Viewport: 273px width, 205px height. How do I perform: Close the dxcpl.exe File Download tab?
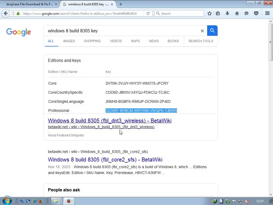click(56, 4)
